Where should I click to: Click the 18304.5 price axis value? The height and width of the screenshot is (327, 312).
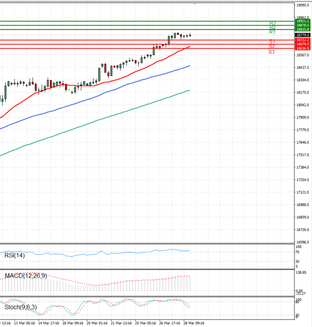(x=303, y=80)
